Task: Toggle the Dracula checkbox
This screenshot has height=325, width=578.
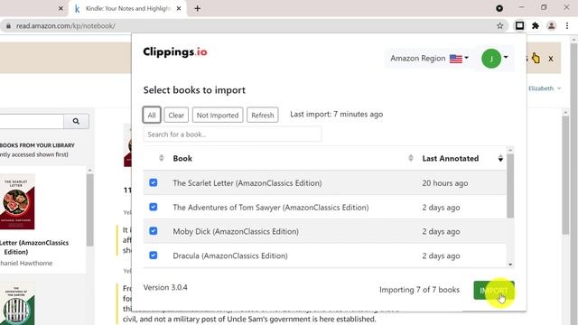Action: (154, 255)
